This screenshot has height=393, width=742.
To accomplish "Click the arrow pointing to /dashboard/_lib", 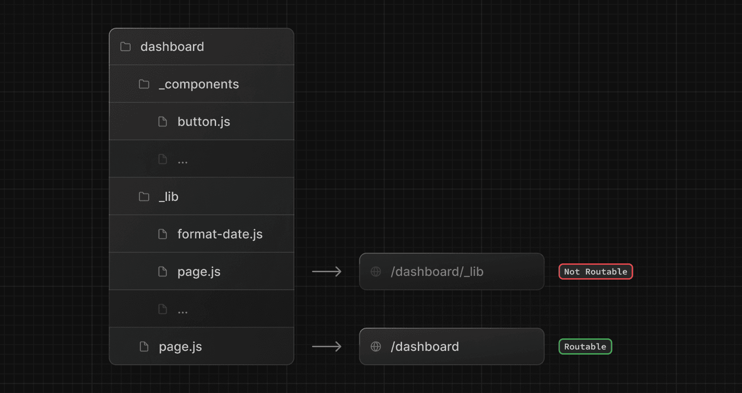I will [326, 272].
